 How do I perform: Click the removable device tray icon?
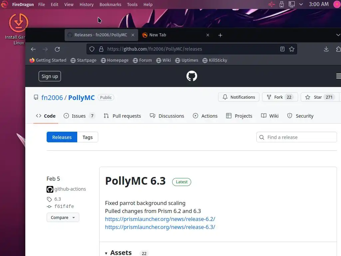click(282, 4)
